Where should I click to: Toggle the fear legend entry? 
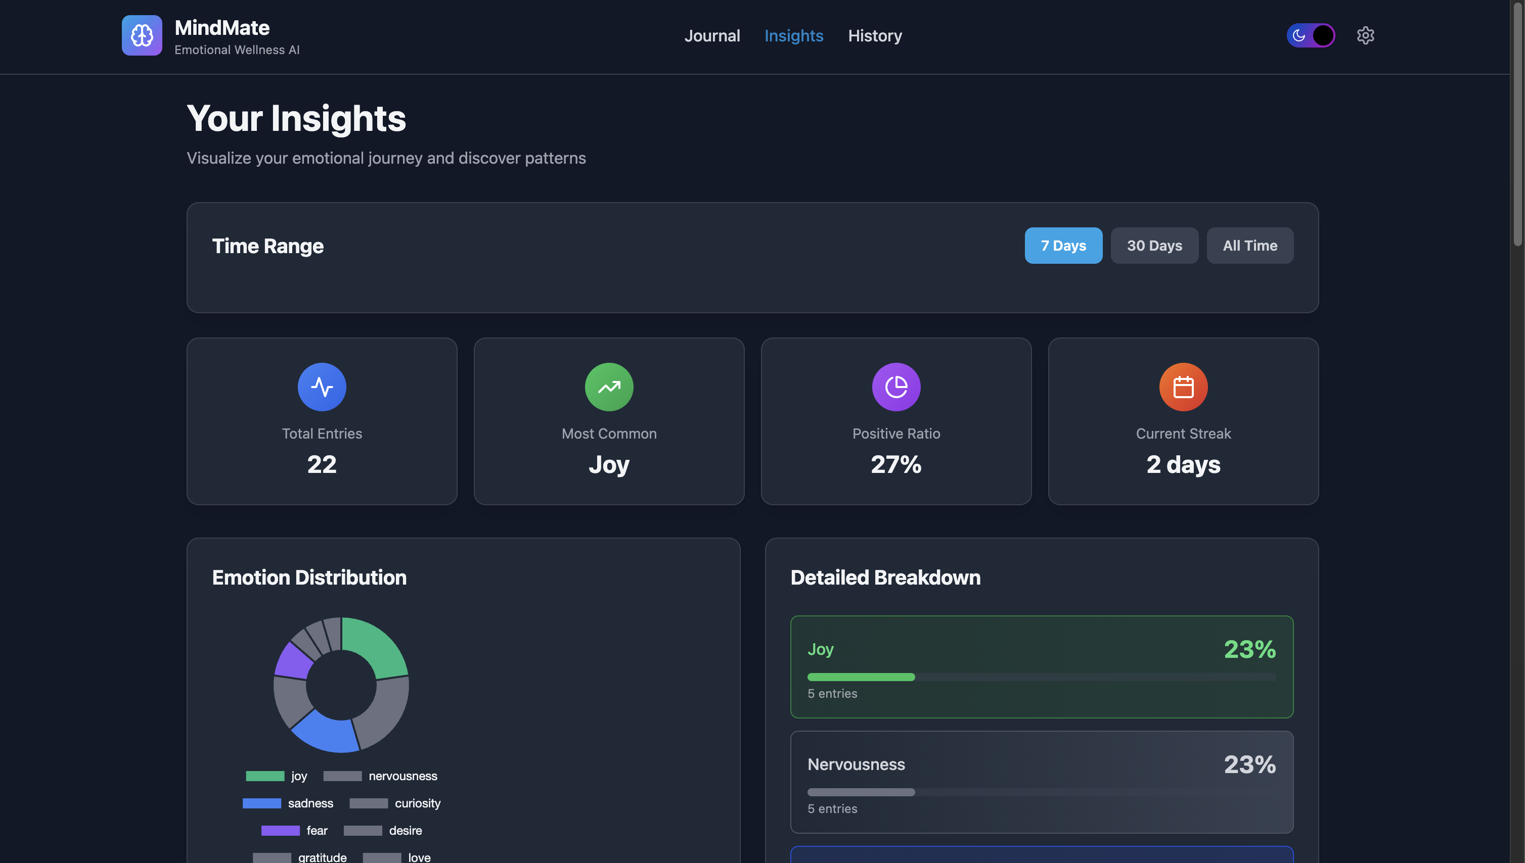[294, 830]
